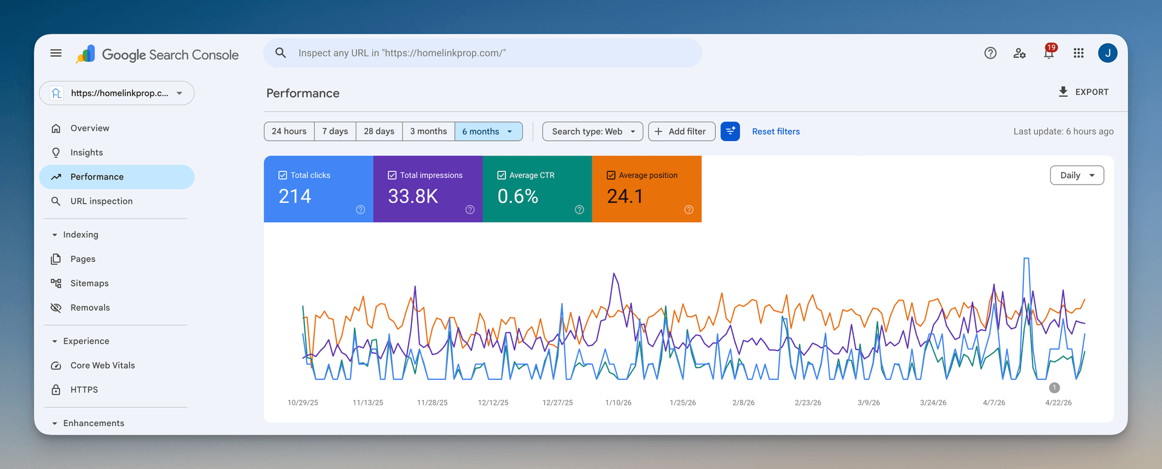Open the Search type: Web dropdown
The image size is (1162, 469).
click(592, 131)
